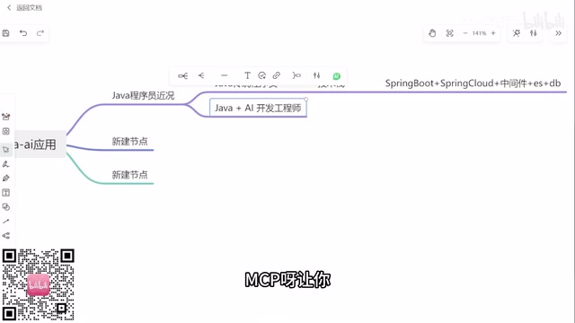Expand the panel with double-chevron arrow
Screen dimensions: 575x323
pos(558,33)
